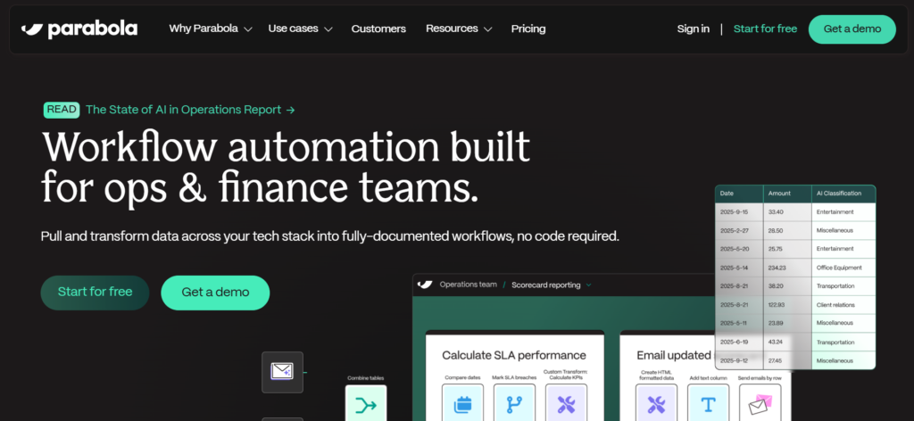914x421 pixels.
Task: Click the small Parabola bird logo beside Operations team
Action: click(425, 285)
